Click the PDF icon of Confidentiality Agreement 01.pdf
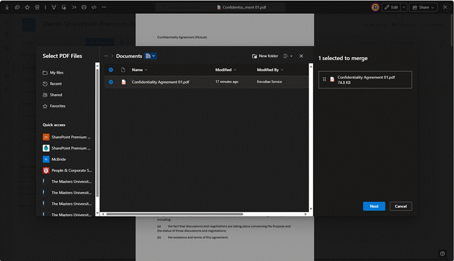The width and height of the screenshot is (454, 261). [x=124, y=81]
